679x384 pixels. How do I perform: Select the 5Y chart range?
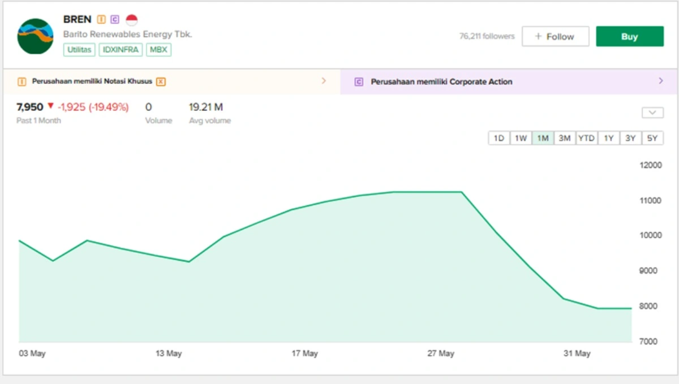click(x=652, y=138)
